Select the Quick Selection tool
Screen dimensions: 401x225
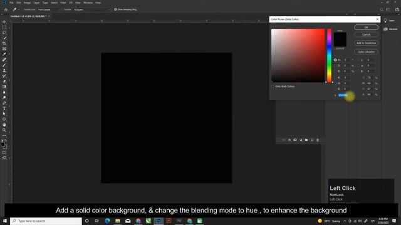[x=4, y=38]
